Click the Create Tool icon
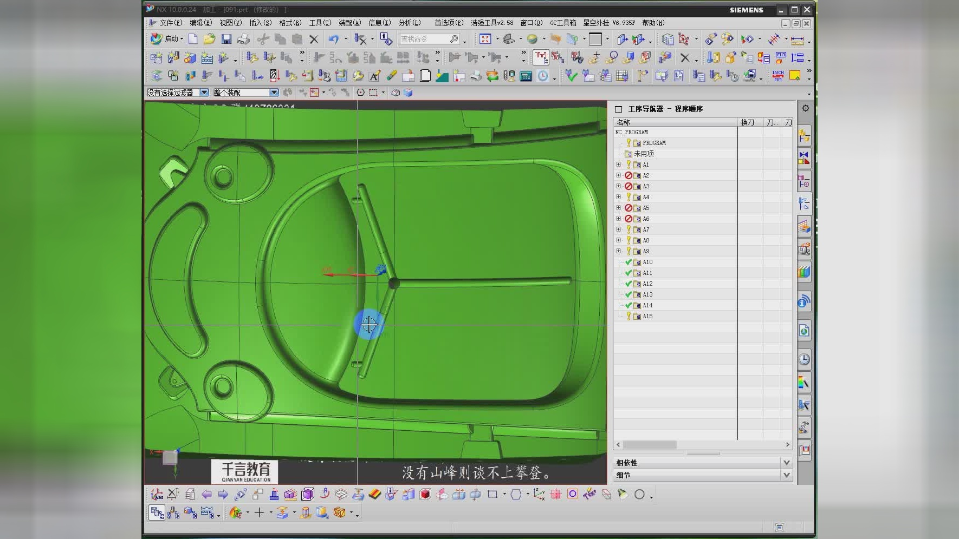This screenshot has width=959, height=539. coord(173,57)
